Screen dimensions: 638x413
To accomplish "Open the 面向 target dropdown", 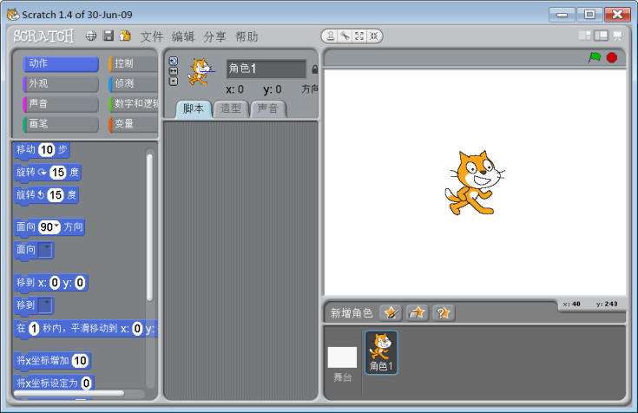I will point(45,249).
